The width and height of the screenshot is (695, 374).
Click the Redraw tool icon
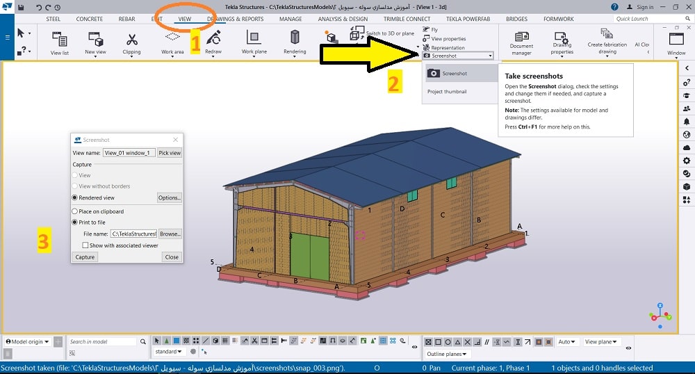point(213,38)
